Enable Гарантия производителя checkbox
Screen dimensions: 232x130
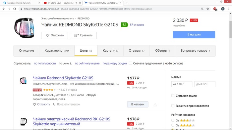(x=173, y=106)
